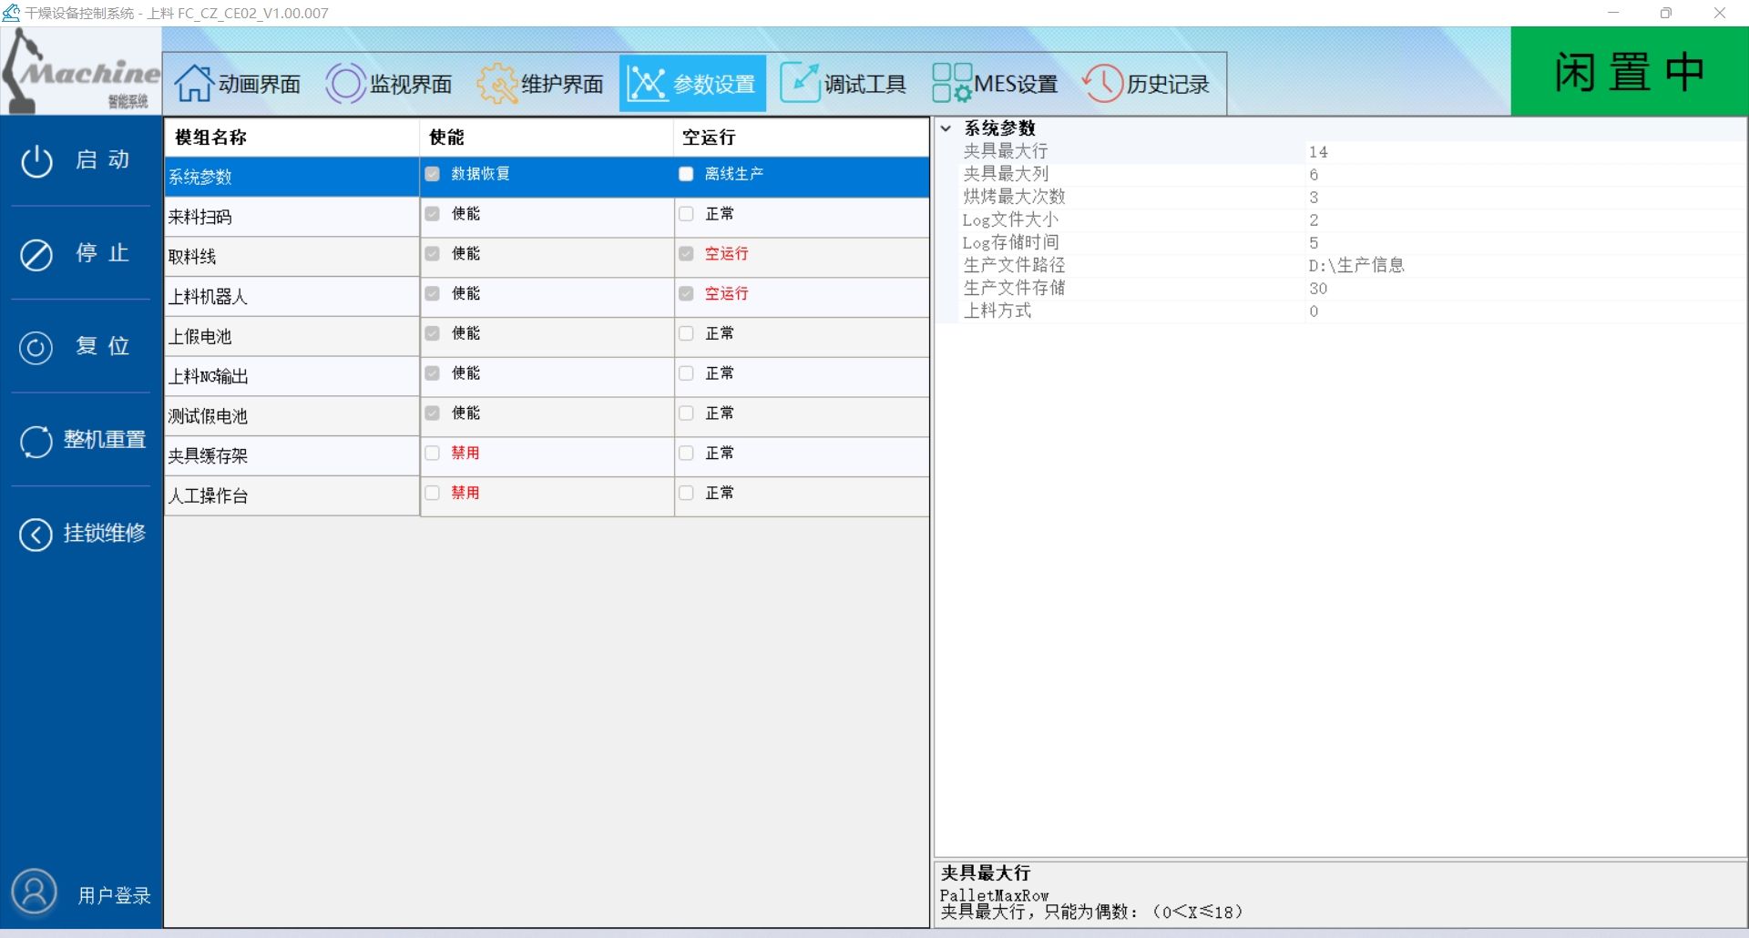Image resolution: width=1749 pixels, height=938 pixels.
Task: Enable 人工操作台 禁用 checkbox
Action: coord(433,494)
